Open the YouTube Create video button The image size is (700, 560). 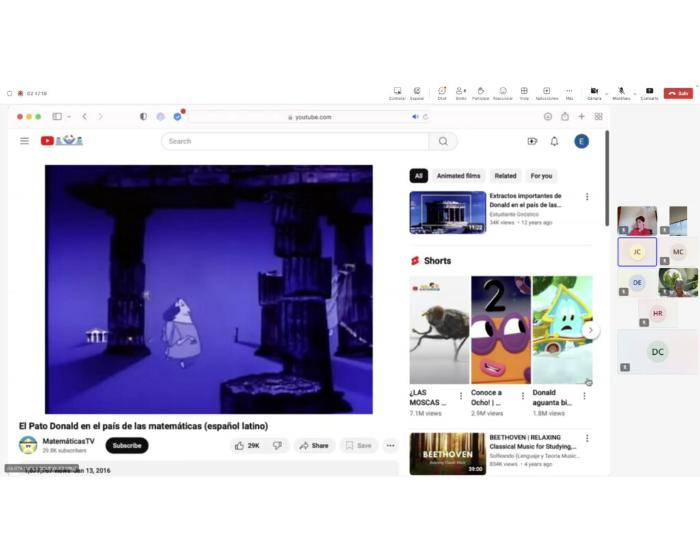pos(532,141)
